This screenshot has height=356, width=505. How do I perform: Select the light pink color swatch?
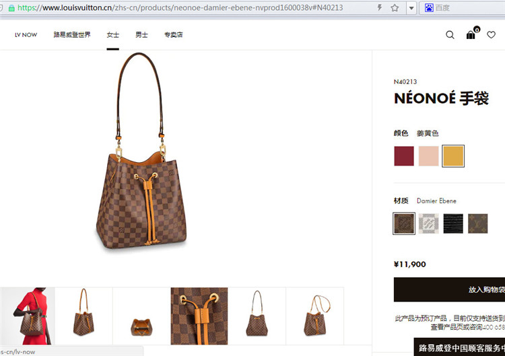pyautogui.click(x=428, y=156)
